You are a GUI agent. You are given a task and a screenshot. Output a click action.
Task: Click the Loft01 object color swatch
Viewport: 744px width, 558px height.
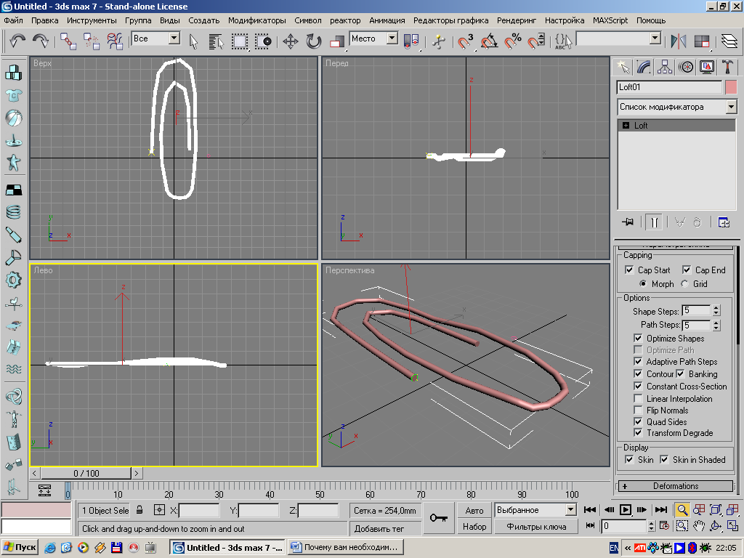pyautogui.click(x=731, y=87)
